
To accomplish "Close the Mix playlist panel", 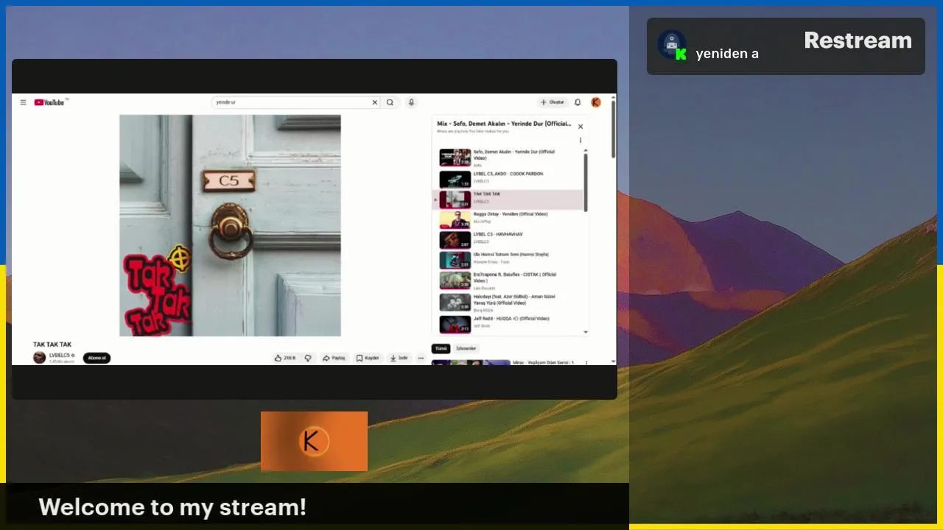I will coord(580,127).
